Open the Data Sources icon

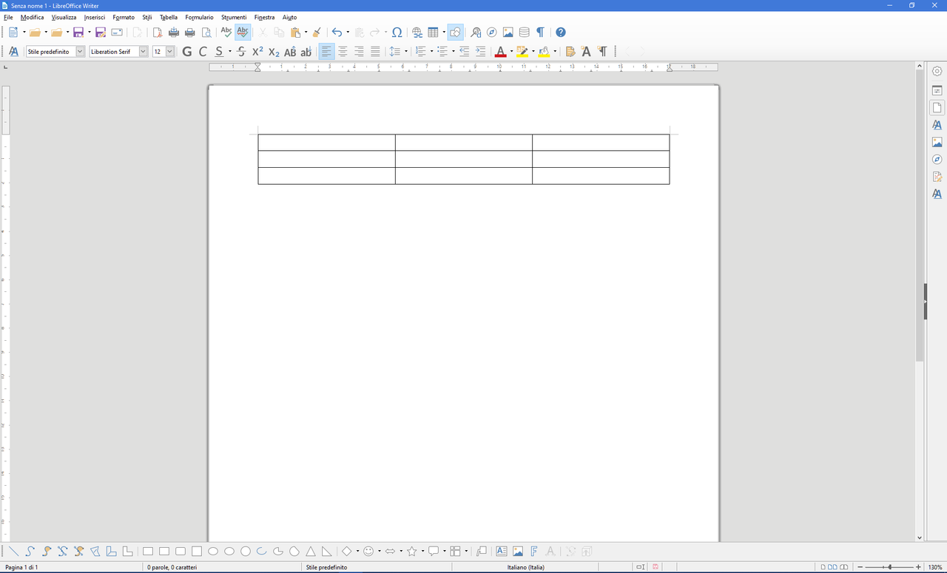pos(525,33)
